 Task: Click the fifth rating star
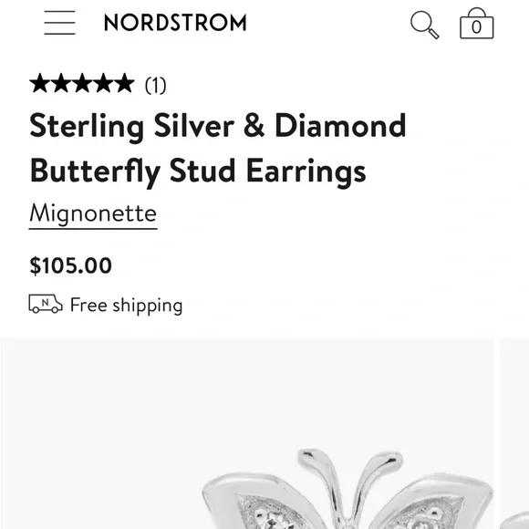124,83
